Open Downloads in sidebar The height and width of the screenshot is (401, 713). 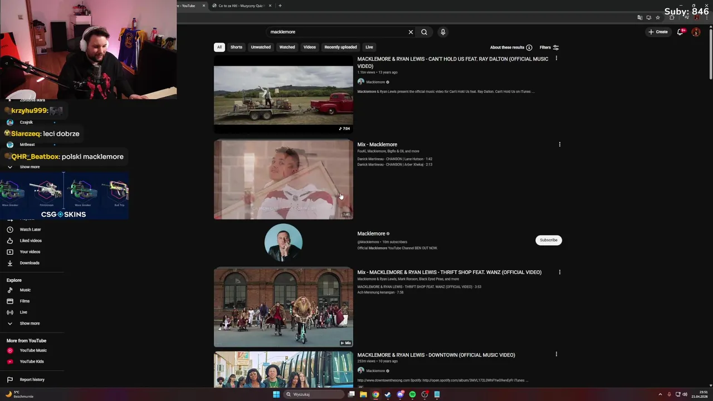(x=30, y=263)
